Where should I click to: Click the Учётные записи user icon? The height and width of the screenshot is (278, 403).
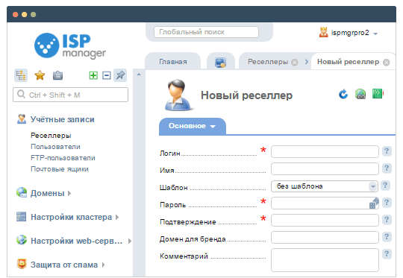point(22,119)
